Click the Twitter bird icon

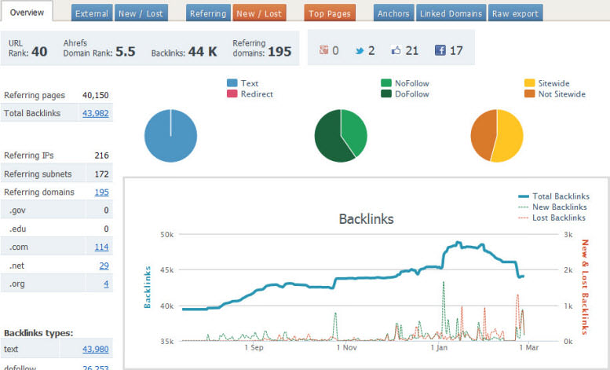tap(359, 50)
